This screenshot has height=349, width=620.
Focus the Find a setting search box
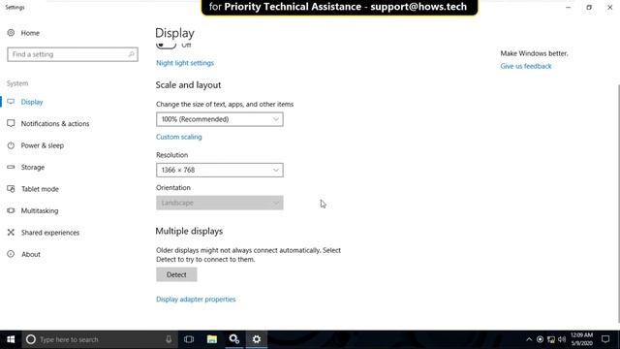point(73,54)
